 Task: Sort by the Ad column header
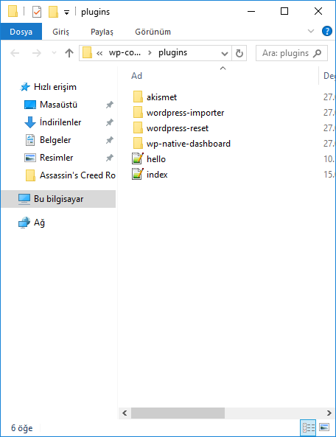[x=136, y=75]
